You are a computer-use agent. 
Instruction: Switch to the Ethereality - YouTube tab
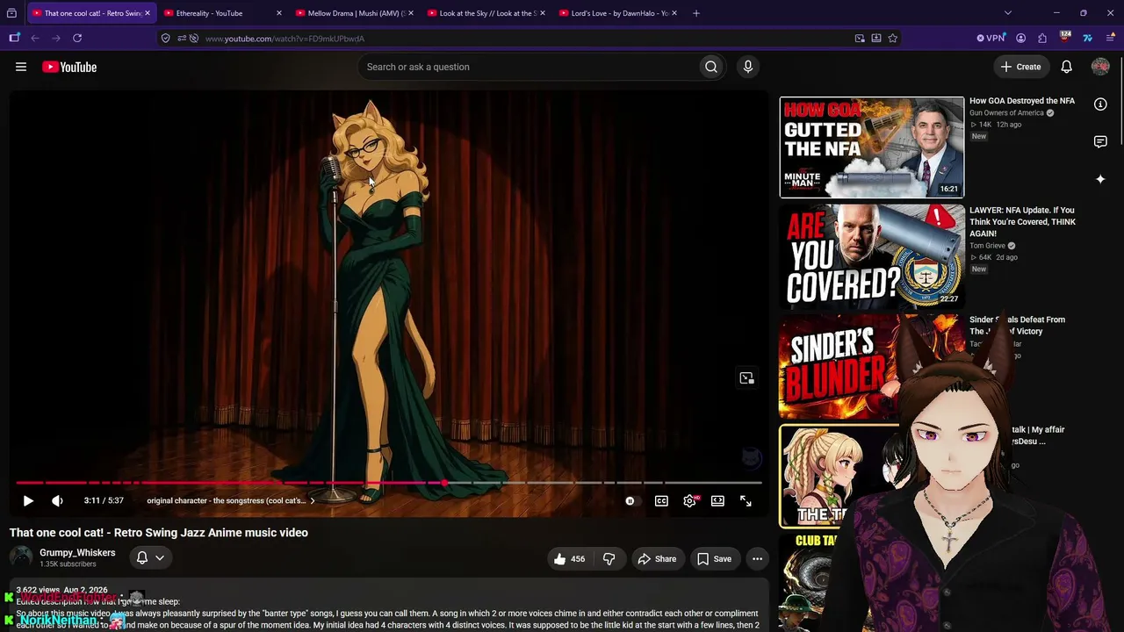pos(220,13)
